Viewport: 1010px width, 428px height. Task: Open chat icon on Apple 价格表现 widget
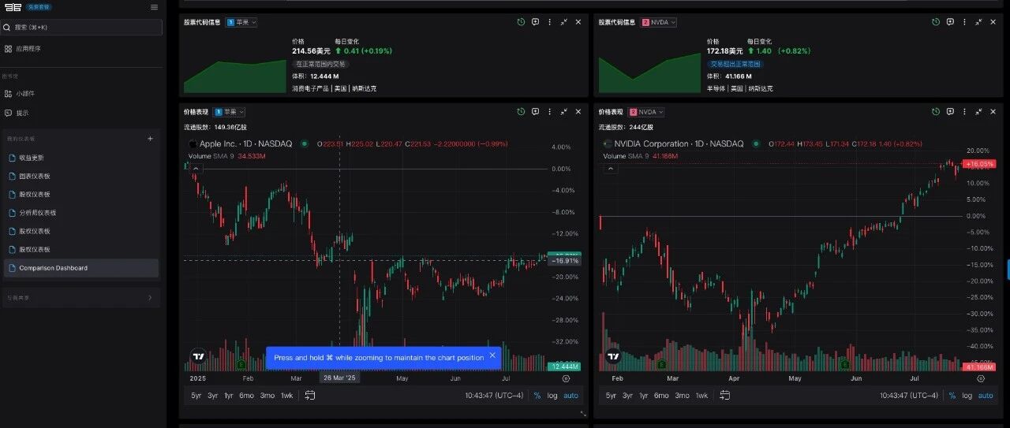point(535,112)
